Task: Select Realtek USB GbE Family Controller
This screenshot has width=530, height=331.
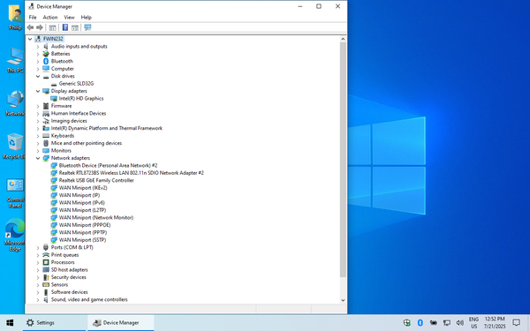Action: pyautogui.click(x=96, y=180)
